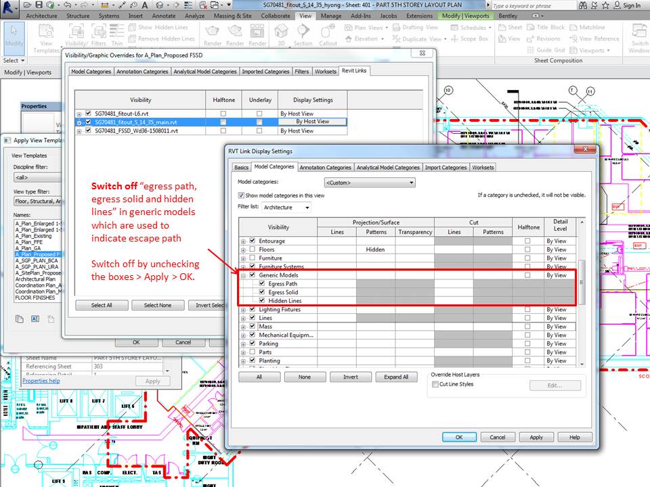Collapse the Generic Models tree node

click(x=242, y=275)
